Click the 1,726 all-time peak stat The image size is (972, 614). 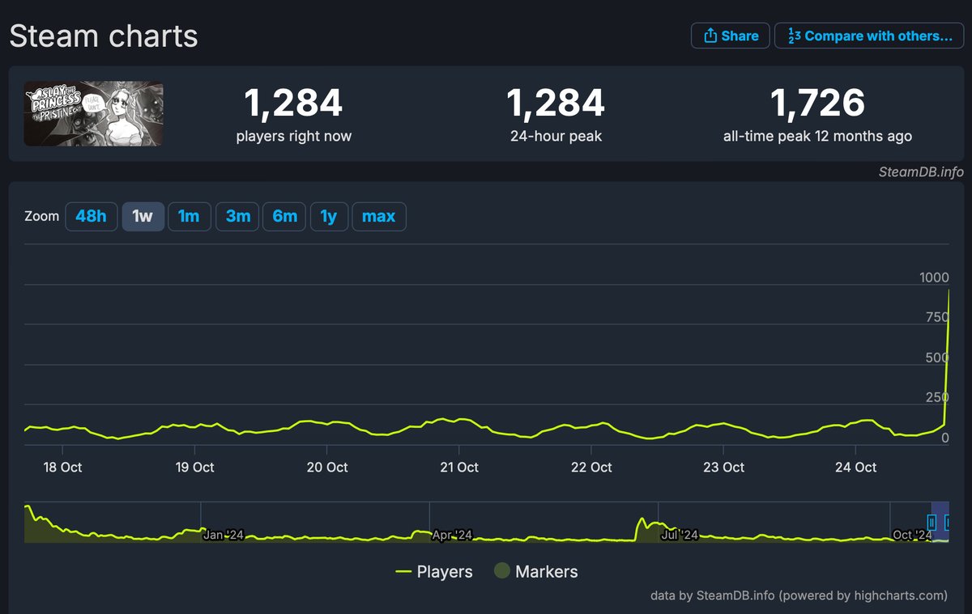(x=817, y=114)
